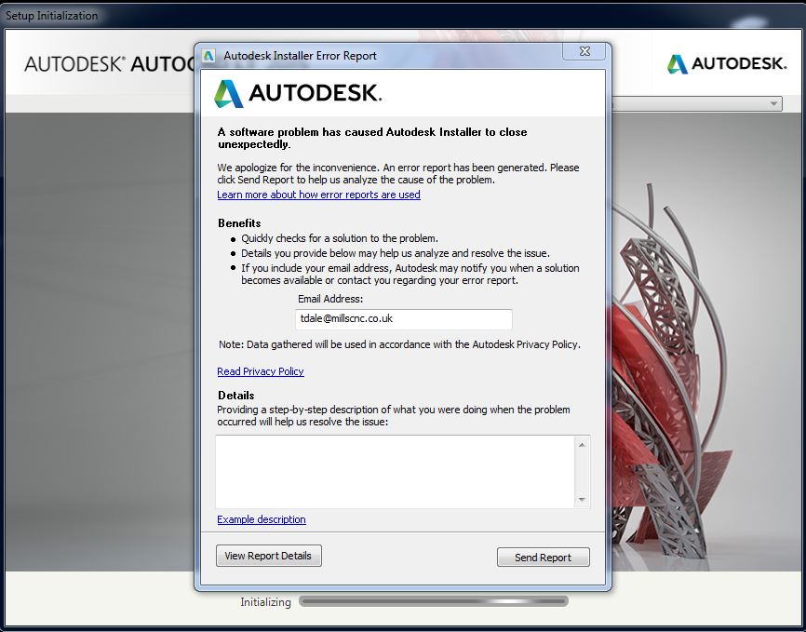Click the Autodesk logo in the dialog header

tap(298, 93)
